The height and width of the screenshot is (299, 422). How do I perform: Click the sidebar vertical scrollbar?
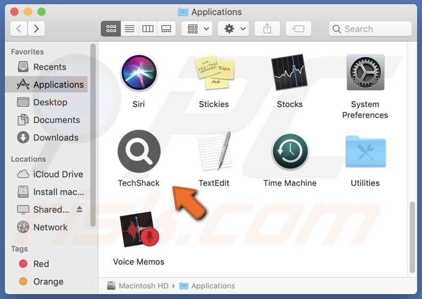click(93, 135)
